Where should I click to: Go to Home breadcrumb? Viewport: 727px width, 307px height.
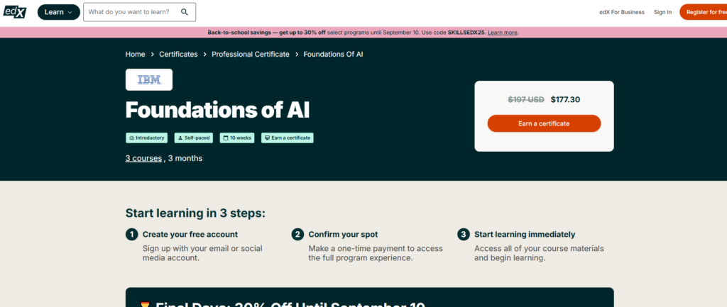(x=135, y=54)
